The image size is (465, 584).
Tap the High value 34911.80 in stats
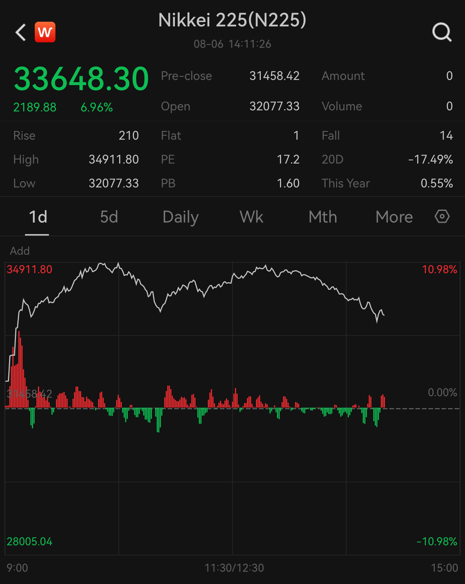114,160
